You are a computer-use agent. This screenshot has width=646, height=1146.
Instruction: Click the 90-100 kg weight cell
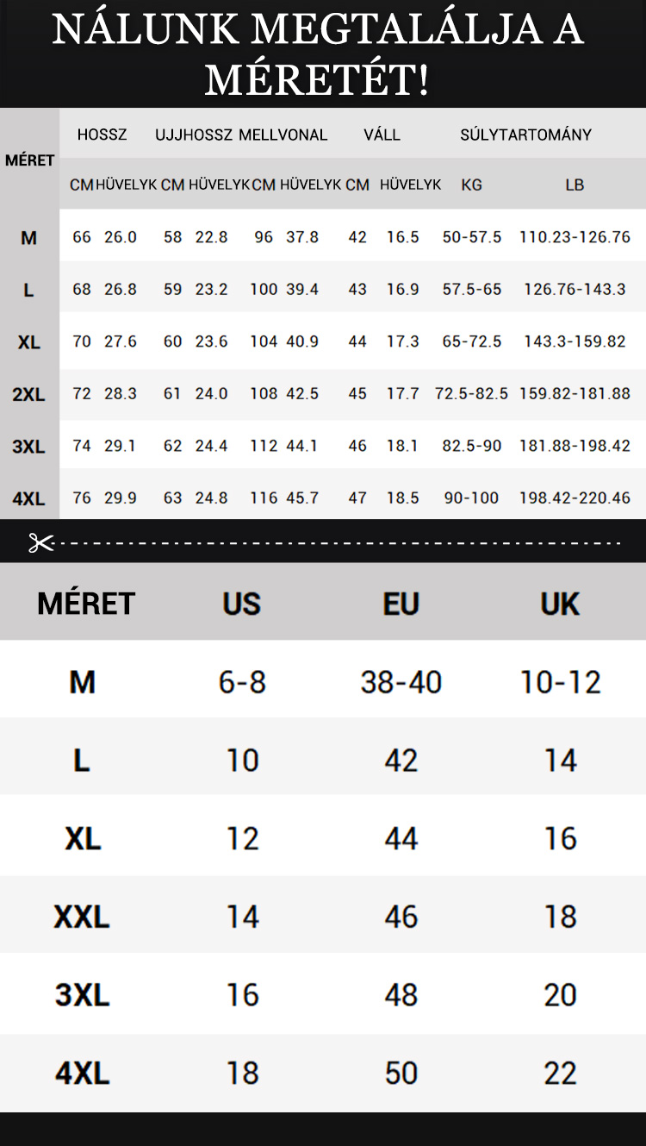(x=471, y=498)
